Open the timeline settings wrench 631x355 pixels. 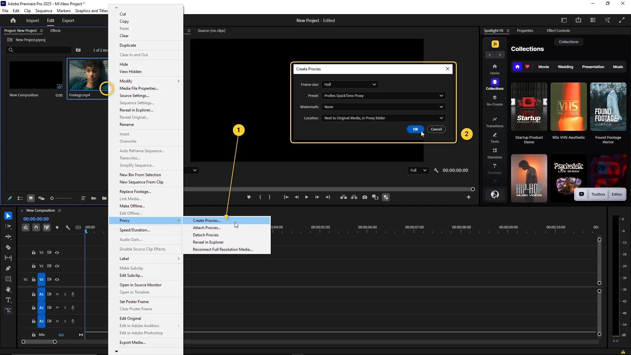click(x=68, y=227)
